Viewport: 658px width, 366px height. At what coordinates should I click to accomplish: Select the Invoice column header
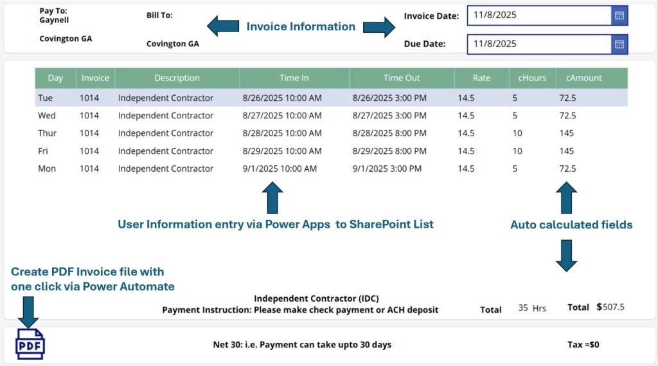(x=95, y=78)
